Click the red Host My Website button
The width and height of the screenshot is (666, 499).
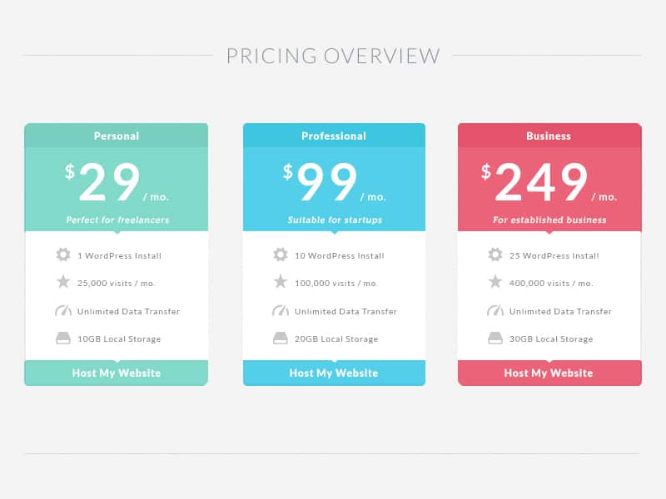[549, 373]
